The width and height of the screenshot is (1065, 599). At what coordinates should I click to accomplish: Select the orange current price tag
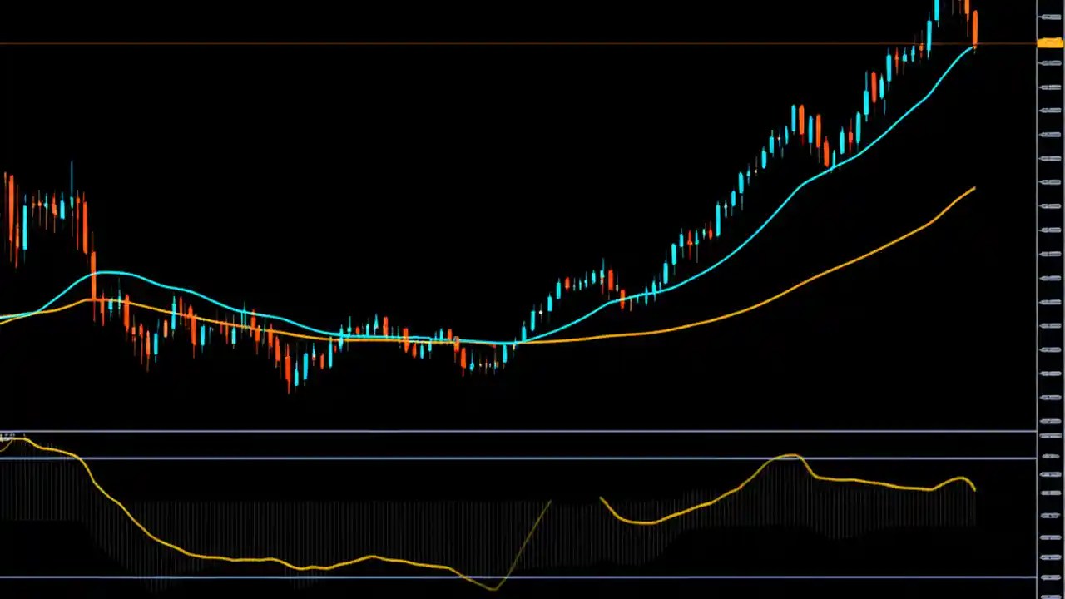click(x=1049, y=42)
